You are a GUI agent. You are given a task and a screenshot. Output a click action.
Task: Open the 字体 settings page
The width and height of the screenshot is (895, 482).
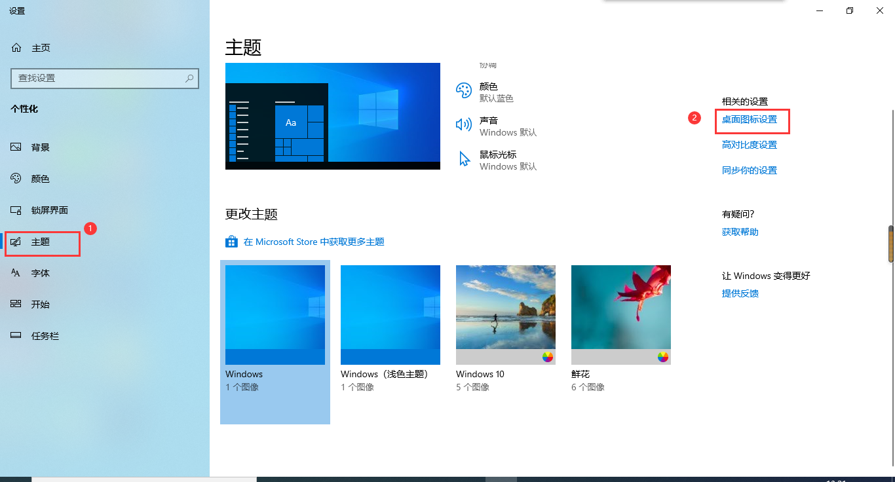105,273
